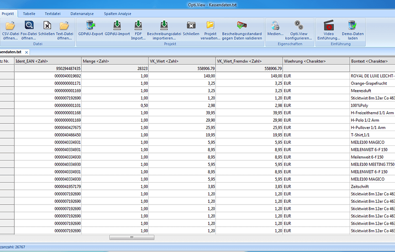Image resolution: width=395 pixels, height=252 pixels.
Task: Click the Waehrung <Charakter> column header
Action: click(316, 61)
